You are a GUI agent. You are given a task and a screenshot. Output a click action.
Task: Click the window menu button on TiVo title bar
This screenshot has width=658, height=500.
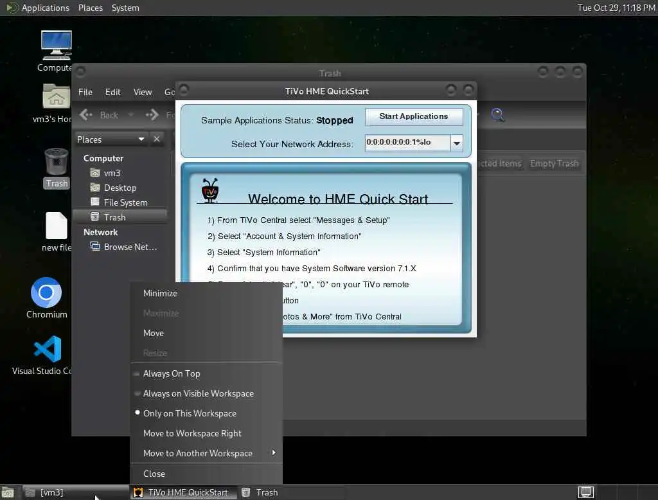tap(184, 89)
